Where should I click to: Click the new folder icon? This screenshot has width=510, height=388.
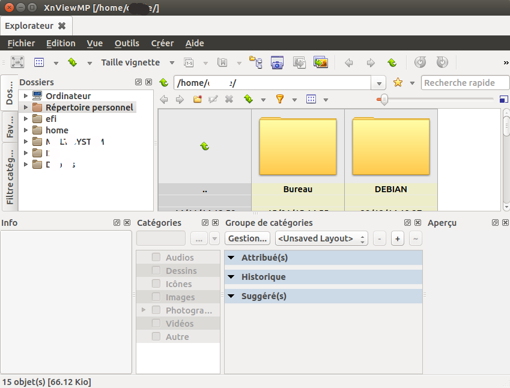tap(197, 99)
